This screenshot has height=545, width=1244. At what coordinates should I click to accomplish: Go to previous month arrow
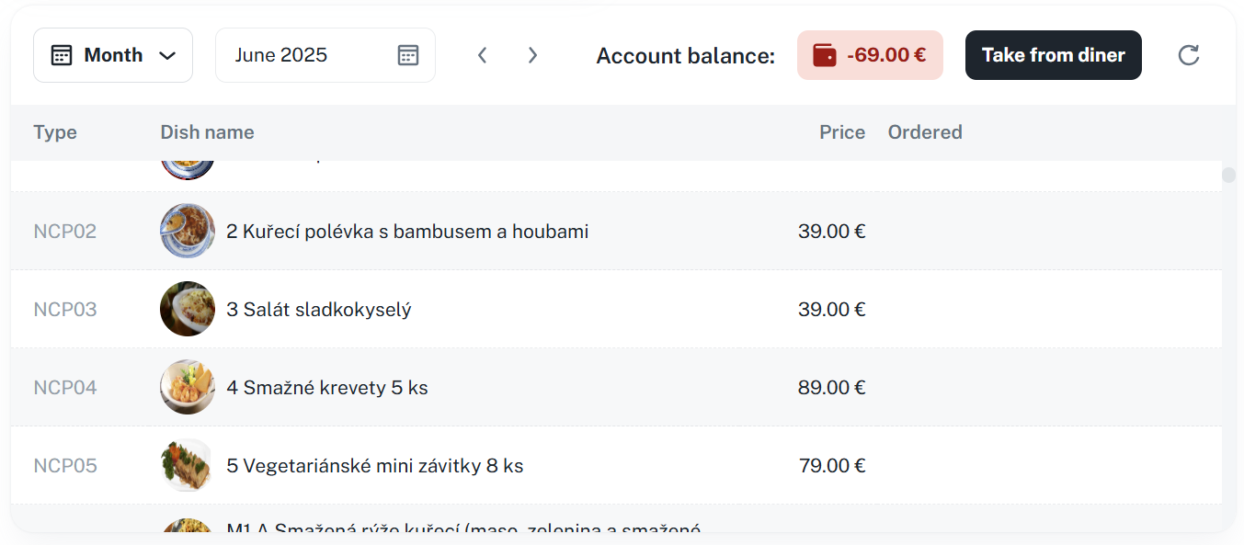point(482,55)
